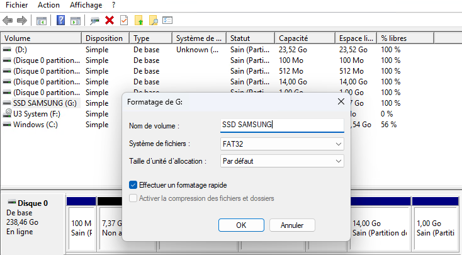462x255 pixels.
Task: Click the 23,52 Go capacity cell
Action: pos(293,50)
